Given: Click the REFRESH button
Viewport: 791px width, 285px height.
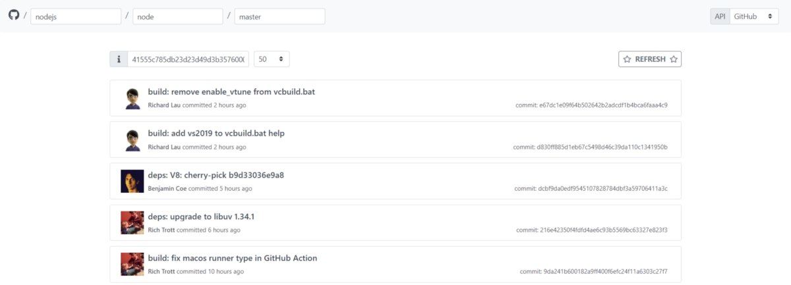Looking at the screenshot, I should click(x=650, y=59).
